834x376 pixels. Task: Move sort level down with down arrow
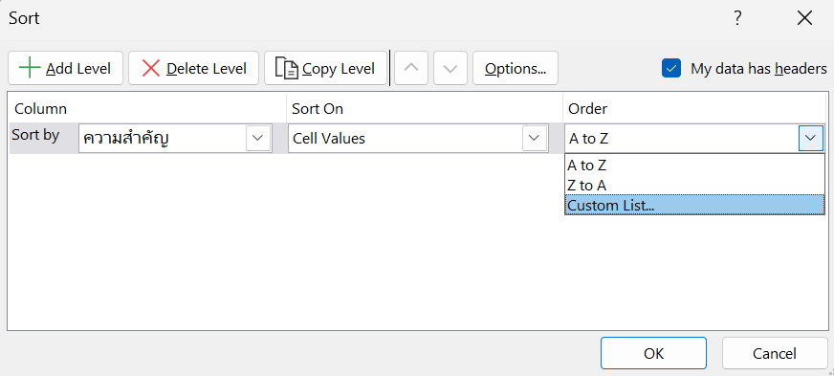450,68
